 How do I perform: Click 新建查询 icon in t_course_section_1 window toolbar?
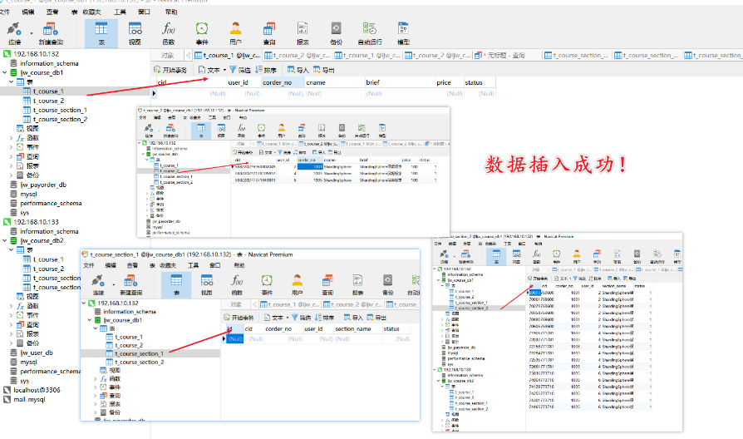130,284
